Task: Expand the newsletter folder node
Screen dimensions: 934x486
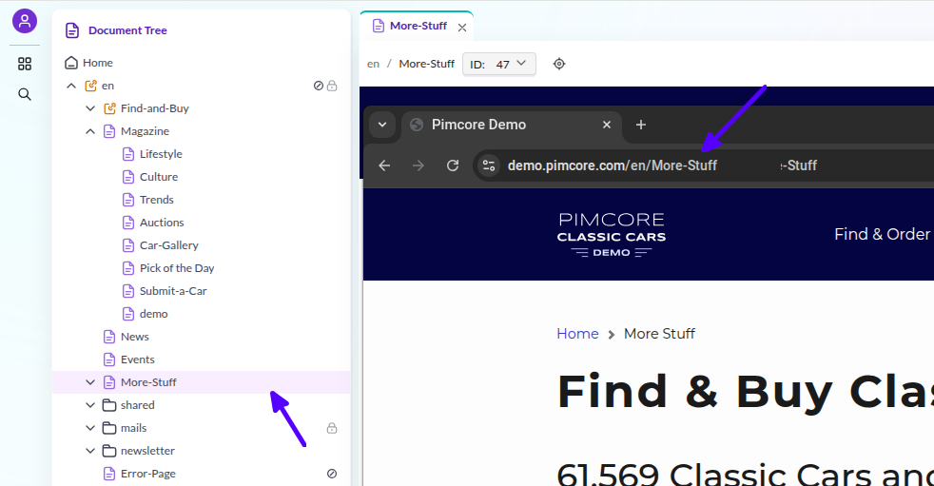Action: tap(90, 451)
